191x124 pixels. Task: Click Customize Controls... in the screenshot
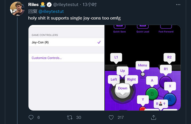click(x=47, y=58)
